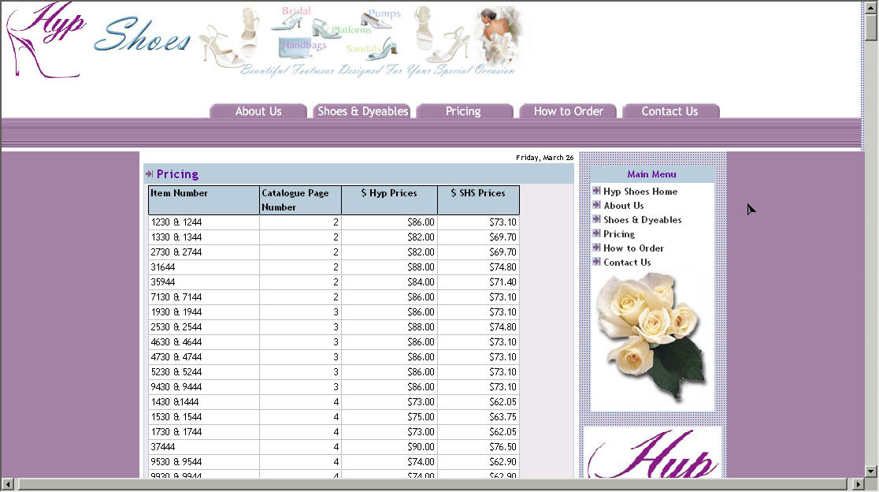The image size is (879, 492).
Task: Select Pricing link in Main Menu
Action: click(619, 234)
